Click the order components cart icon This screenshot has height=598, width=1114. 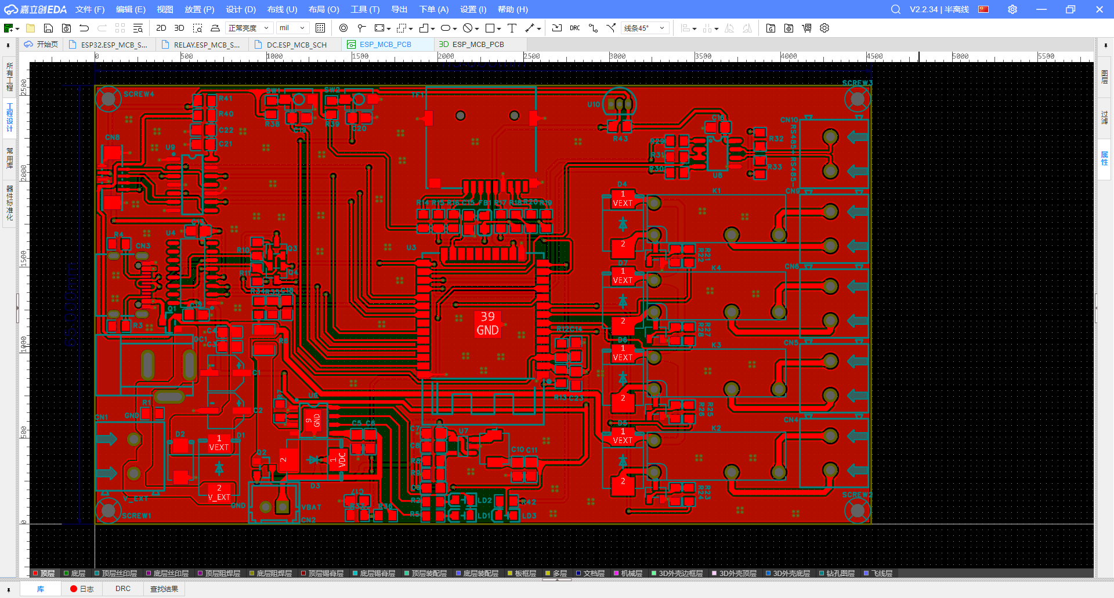coord(807,28)
